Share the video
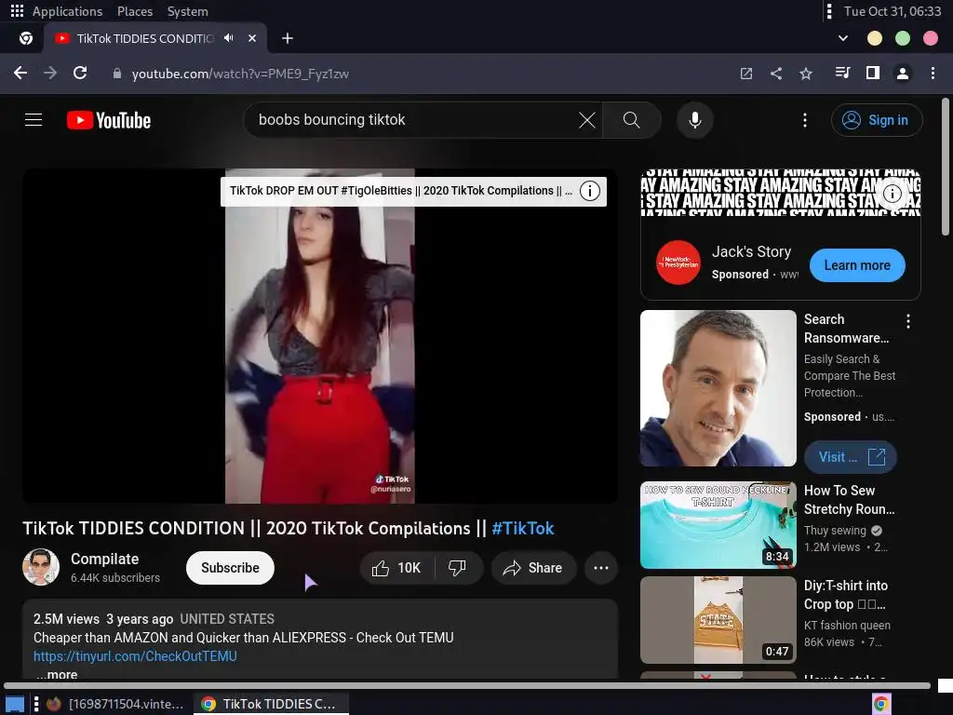953x715 pixels. coord(533,568)
